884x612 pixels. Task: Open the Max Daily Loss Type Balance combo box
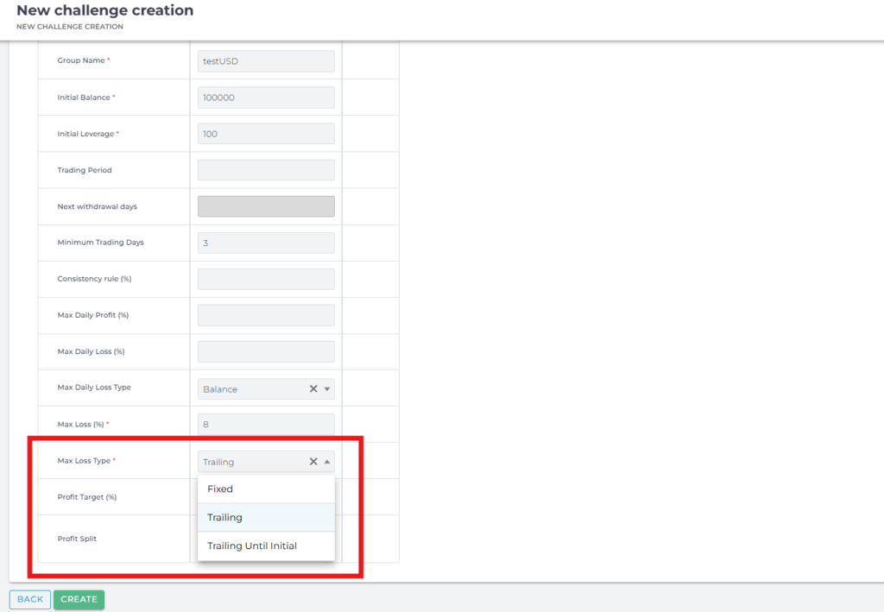252,389
